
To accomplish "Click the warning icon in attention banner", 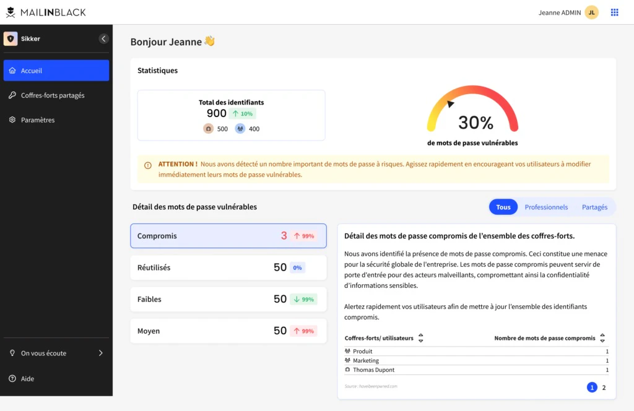I will 148,165.
